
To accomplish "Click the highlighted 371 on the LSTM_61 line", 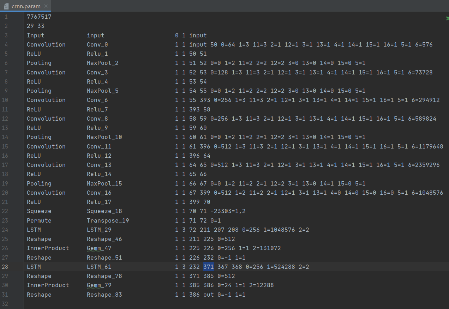I will (209, 267).
